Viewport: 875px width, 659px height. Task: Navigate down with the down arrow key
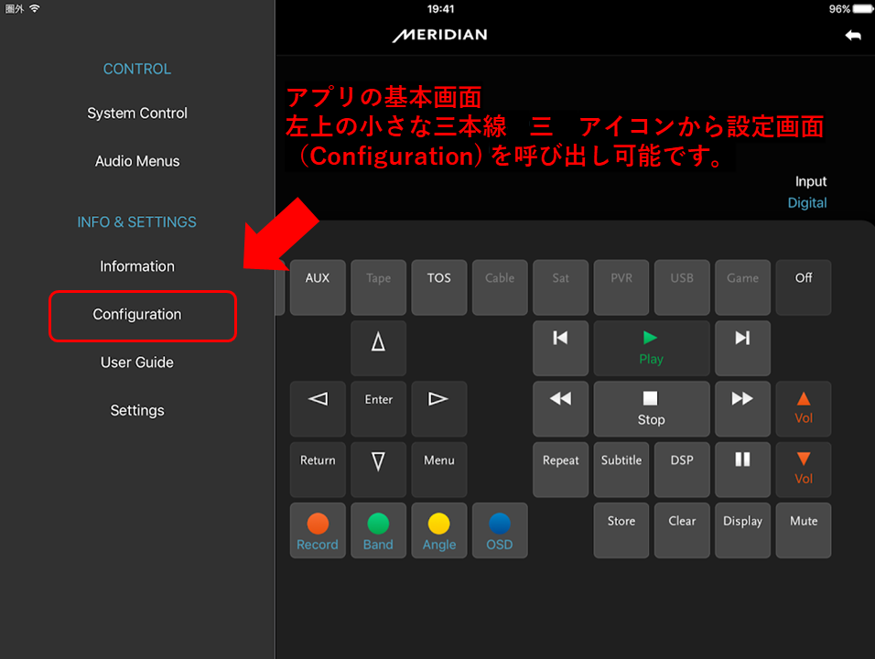(378, 470)
